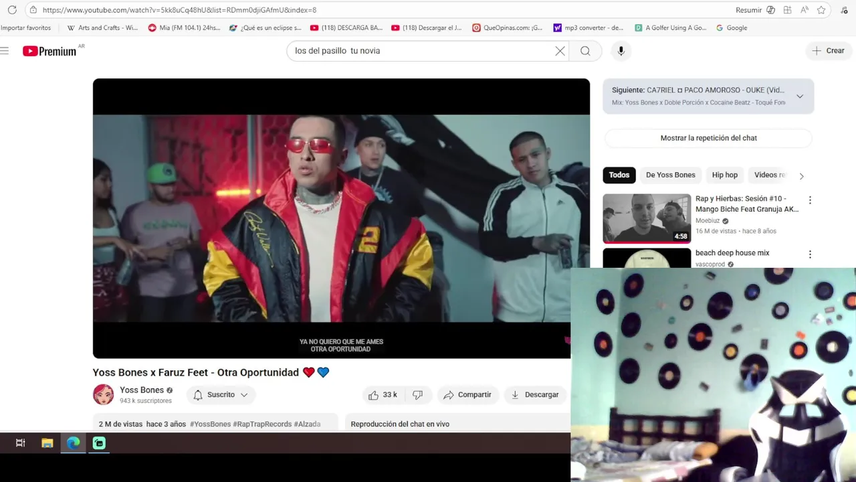Open QueOpinas.com bookmark
Viewport: 856px width, 482px height.
pos(507,28)
